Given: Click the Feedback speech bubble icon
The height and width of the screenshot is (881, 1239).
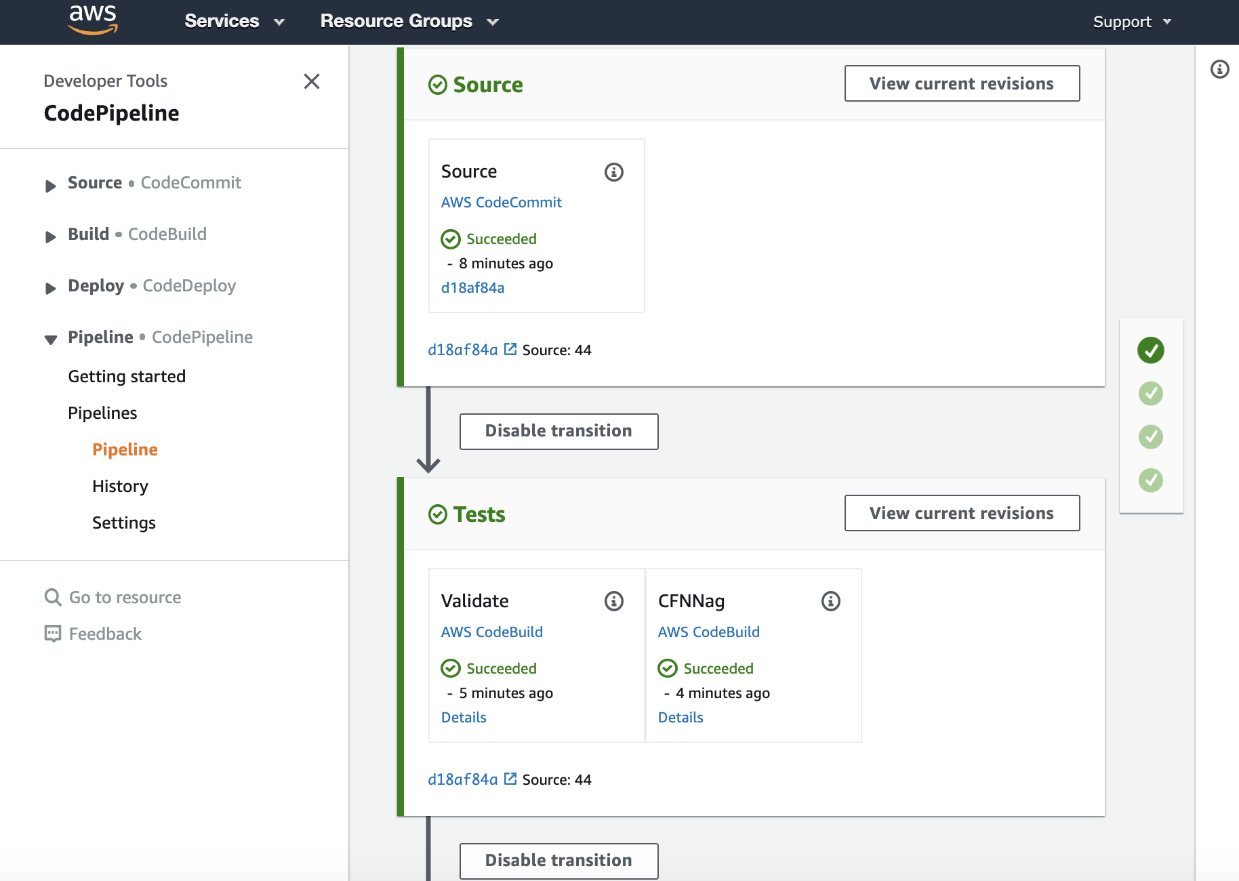Looking at the screenshot, I should (53, 634).
